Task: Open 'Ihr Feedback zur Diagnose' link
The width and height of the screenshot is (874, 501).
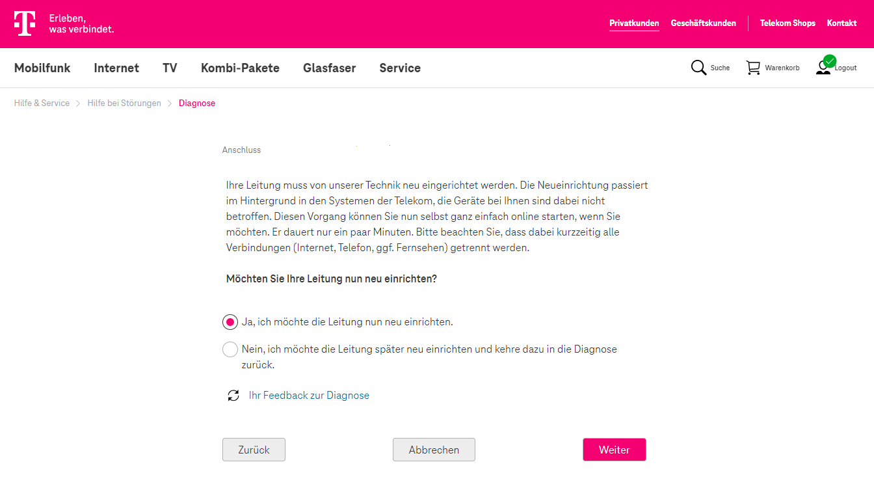Action: coord(309,396)
